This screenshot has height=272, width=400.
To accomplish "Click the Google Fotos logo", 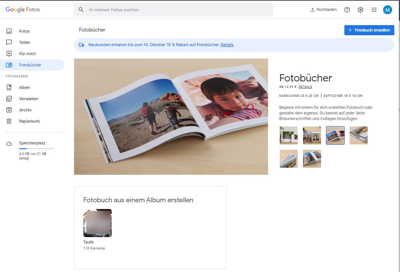I will click(x=23, y=9).
